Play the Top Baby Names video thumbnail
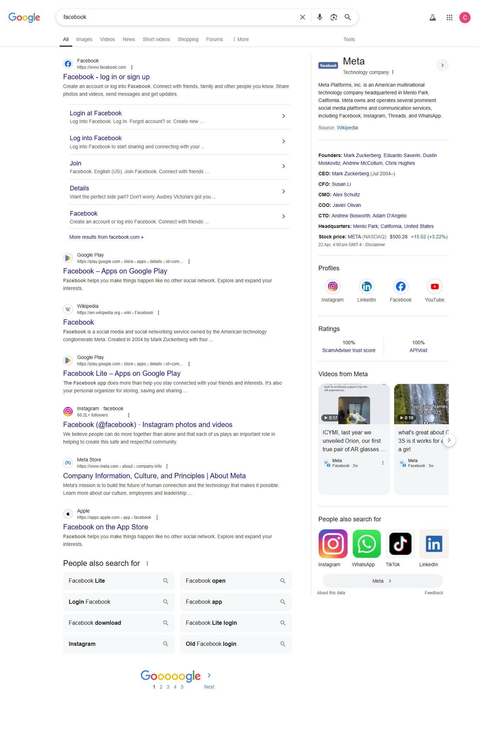479x751 pixels. [421, 404]
